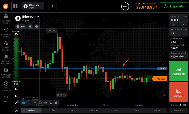This screenshot has height=114, width=189.
Task: Click the Comprar a... button
Action: click(x=178, y=111)
